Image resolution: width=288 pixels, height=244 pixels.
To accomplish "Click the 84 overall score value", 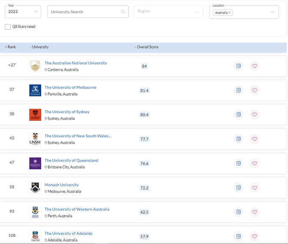I will (x=144, y=66).
